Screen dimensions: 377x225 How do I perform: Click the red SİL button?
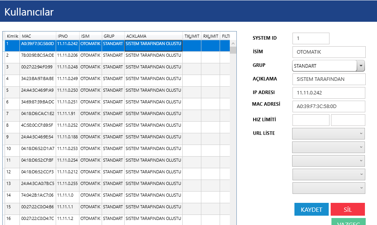pos(347,209)
